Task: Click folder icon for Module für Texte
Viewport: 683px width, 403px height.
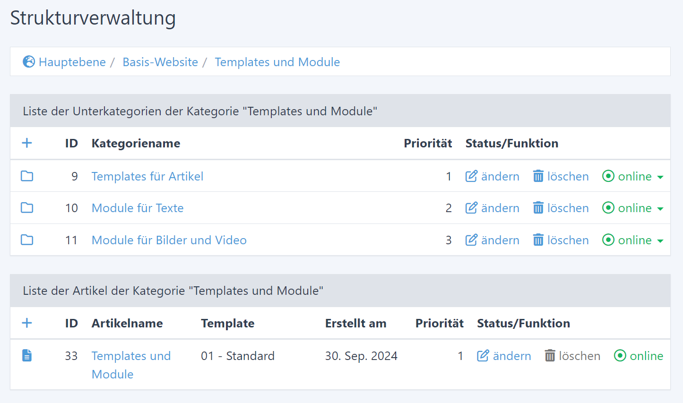Action: point(27,208)
